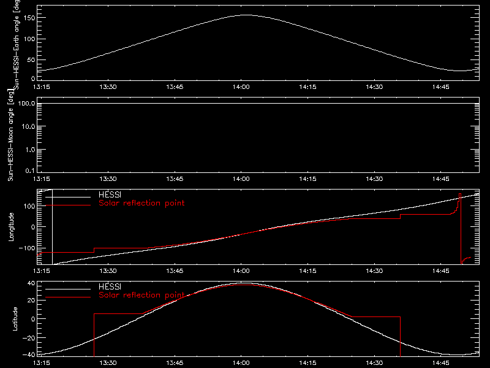Screen dimensions: 490x368
Task: Click 0.1 tick on Moon angle axis
Action: coord(30,171)
